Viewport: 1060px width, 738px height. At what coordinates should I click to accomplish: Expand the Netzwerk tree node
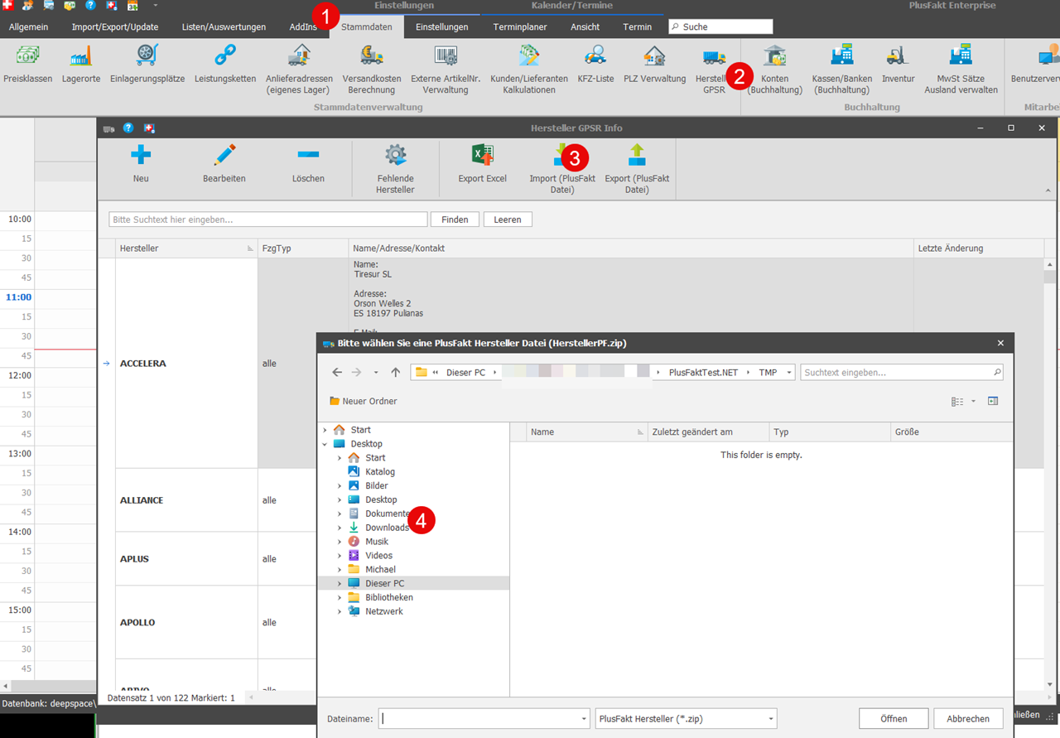(340, 611)
